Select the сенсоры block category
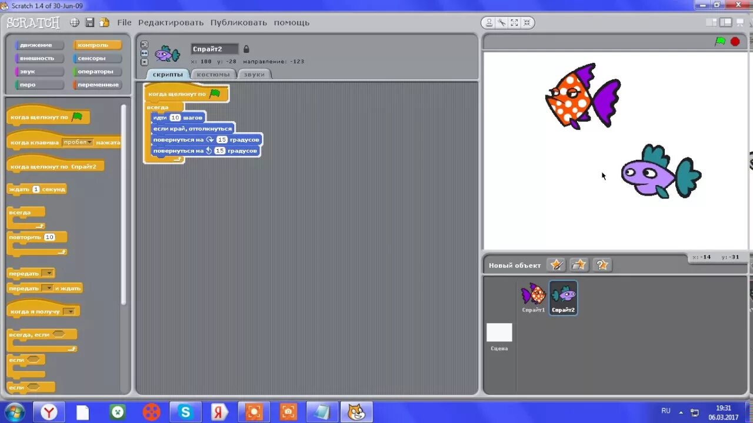Image resolution: width=753 pixels, height=423 pixels. click(97, 58)
